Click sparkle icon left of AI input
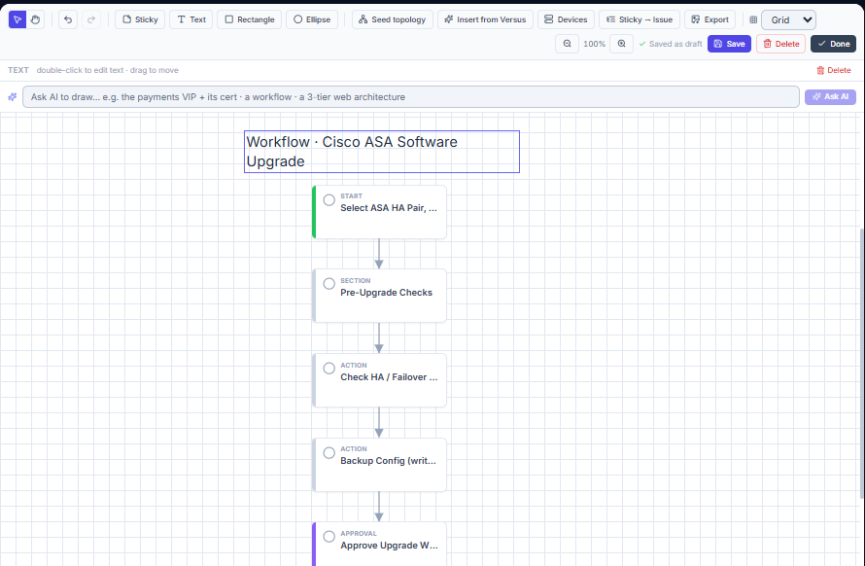865x566 pixels. 12,97
